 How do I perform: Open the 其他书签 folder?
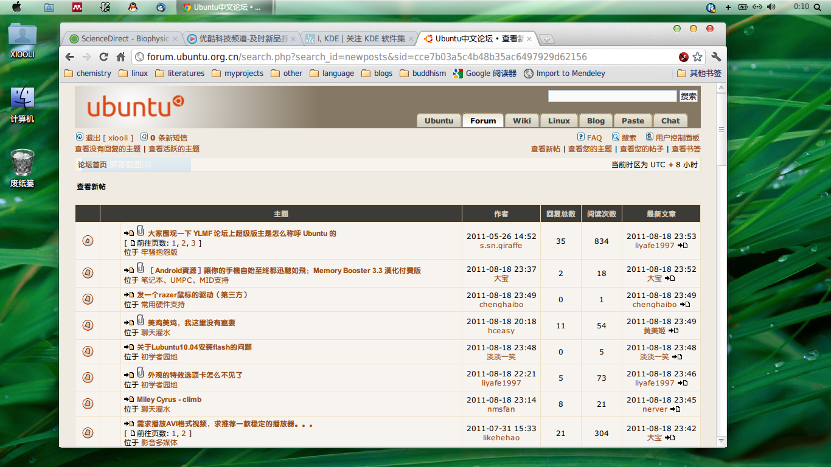[699, 73]
